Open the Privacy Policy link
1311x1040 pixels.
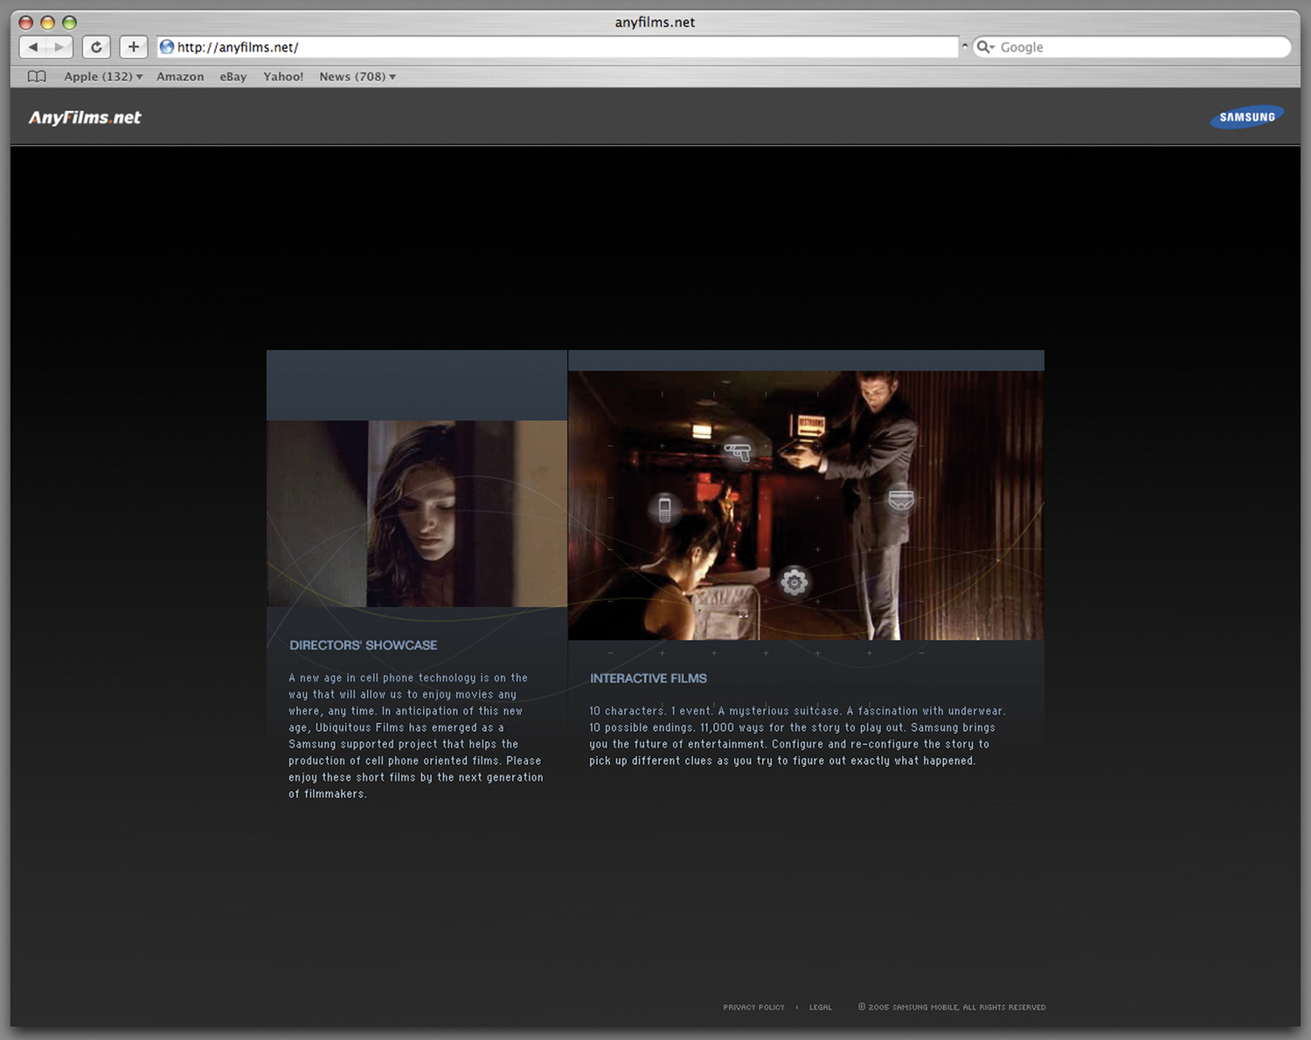click(x=753, y=1008)
